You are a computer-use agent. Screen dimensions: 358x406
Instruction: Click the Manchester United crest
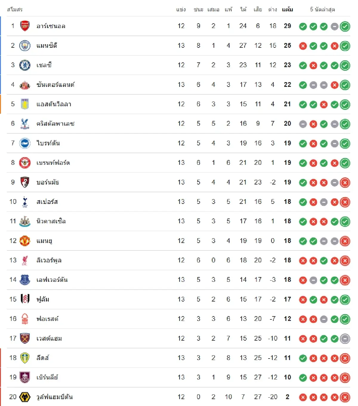(25, 241)
